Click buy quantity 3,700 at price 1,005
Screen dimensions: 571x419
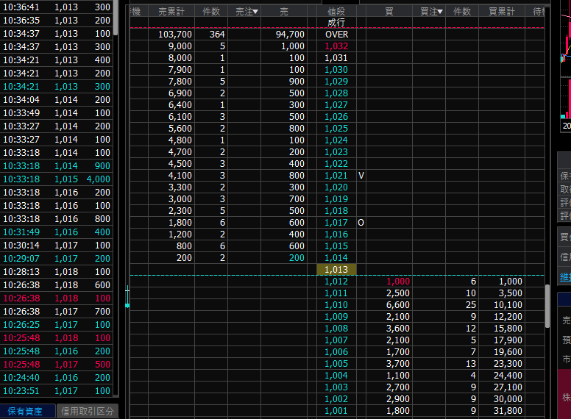[398, 364]
